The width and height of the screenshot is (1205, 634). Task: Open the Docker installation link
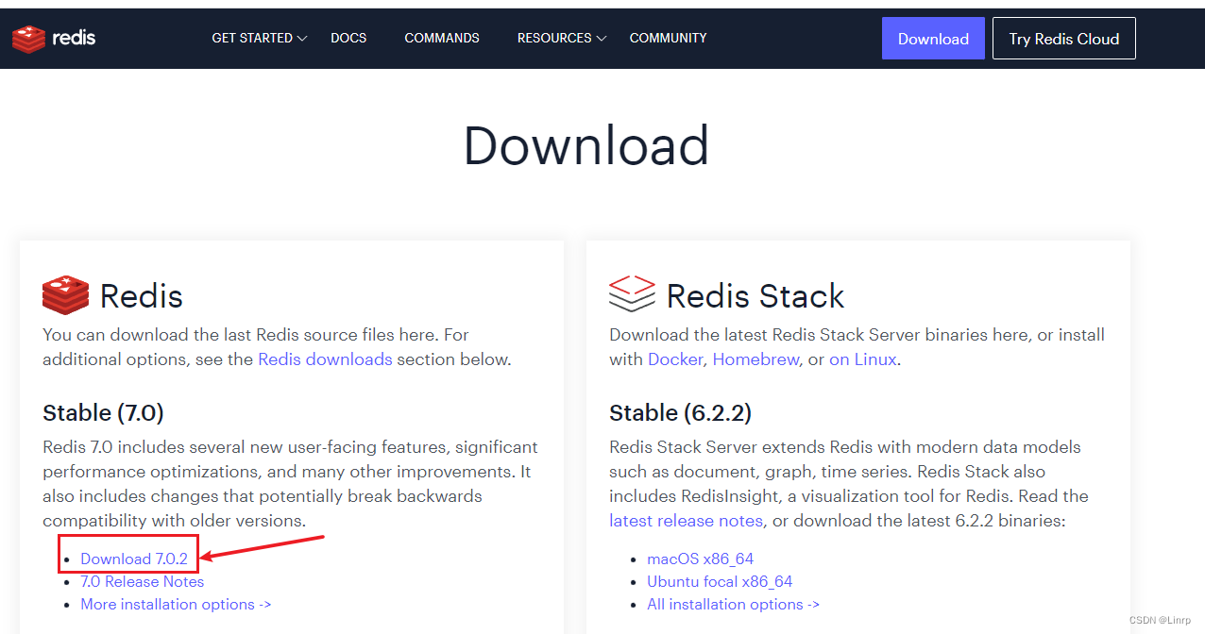tap(675, 359)
